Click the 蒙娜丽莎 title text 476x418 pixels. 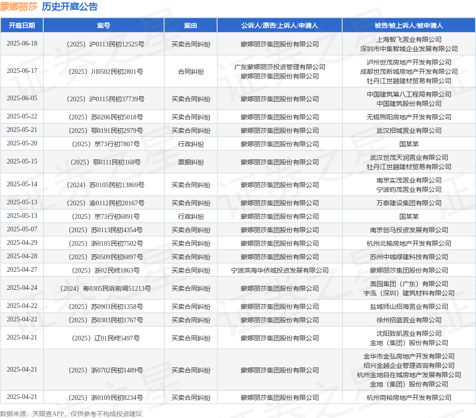tap(19, 7)
